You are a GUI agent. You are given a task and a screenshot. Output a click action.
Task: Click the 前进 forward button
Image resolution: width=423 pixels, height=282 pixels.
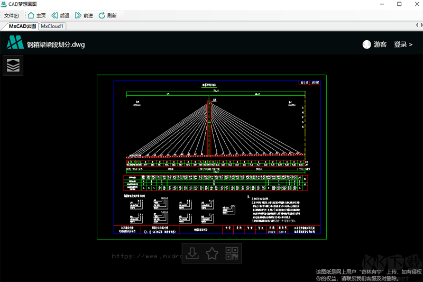(84, 15)
